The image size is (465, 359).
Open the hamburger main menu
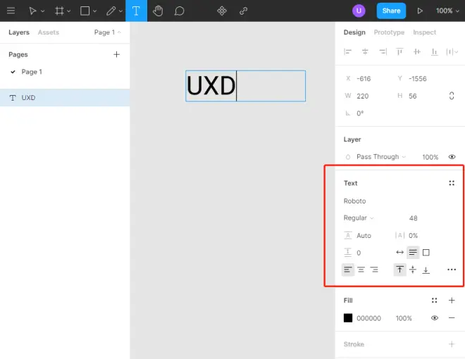coord(11,11)
